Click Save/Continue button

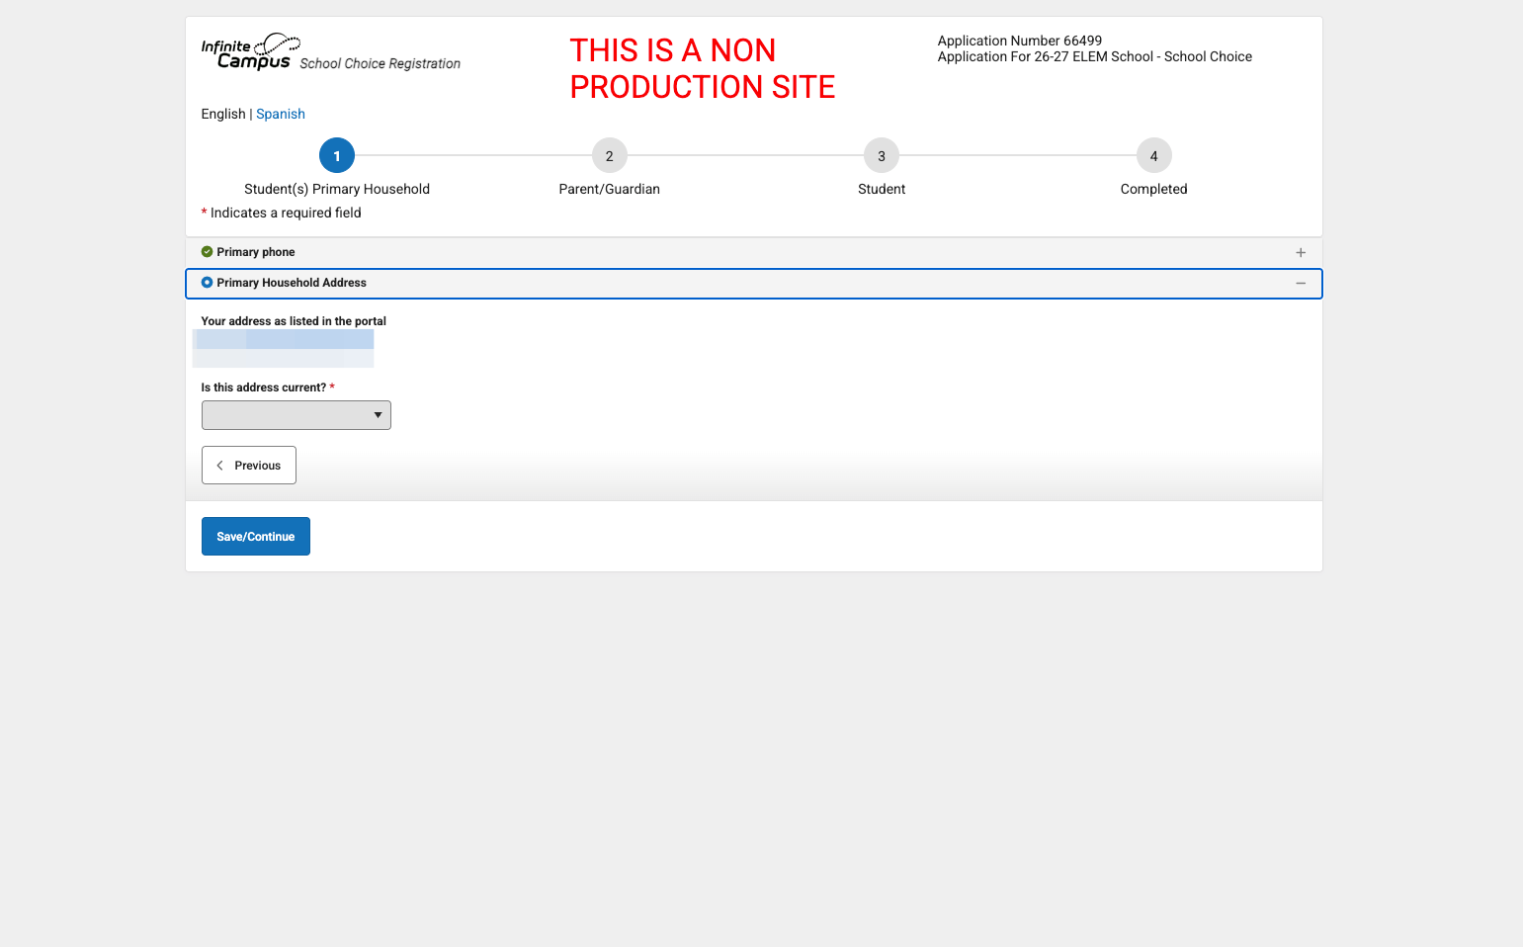(x=256, y=537)
